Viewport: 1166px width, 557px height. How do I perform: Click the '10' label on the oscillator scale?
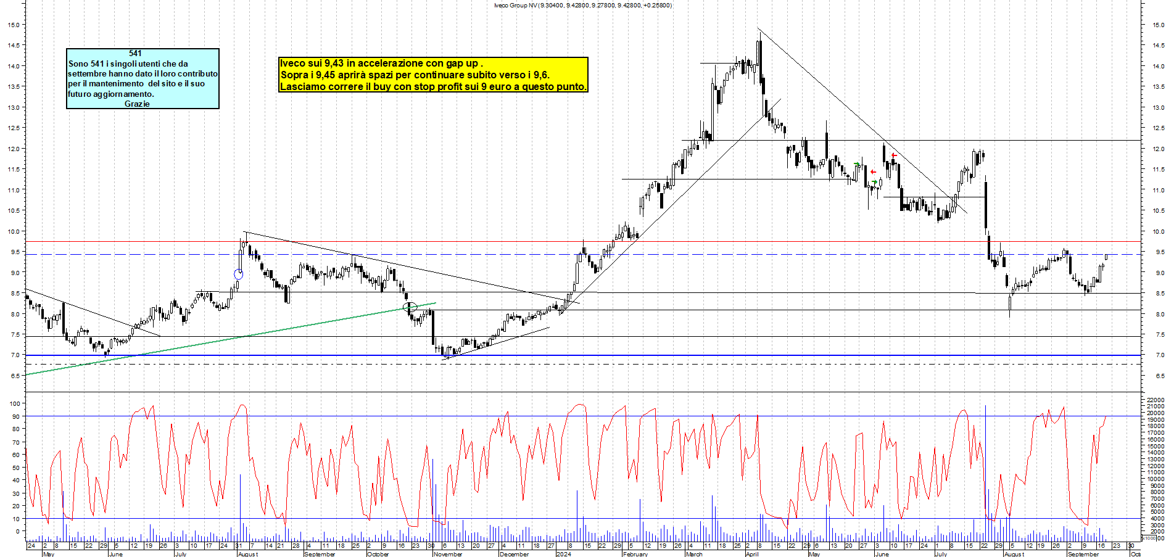click(15, 519)
